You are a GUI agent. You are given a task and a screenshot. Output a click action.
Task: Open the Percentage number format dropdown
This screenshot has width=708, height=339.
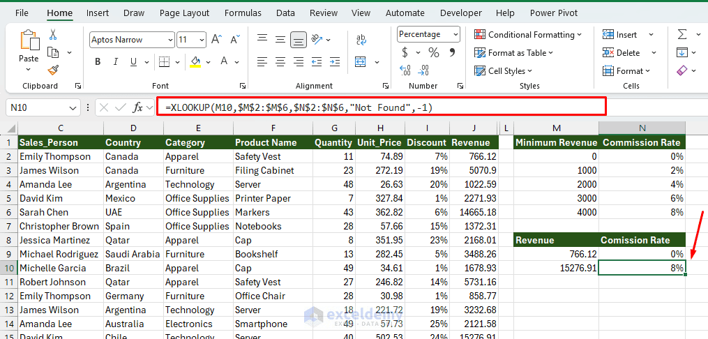tap(455, 34)
